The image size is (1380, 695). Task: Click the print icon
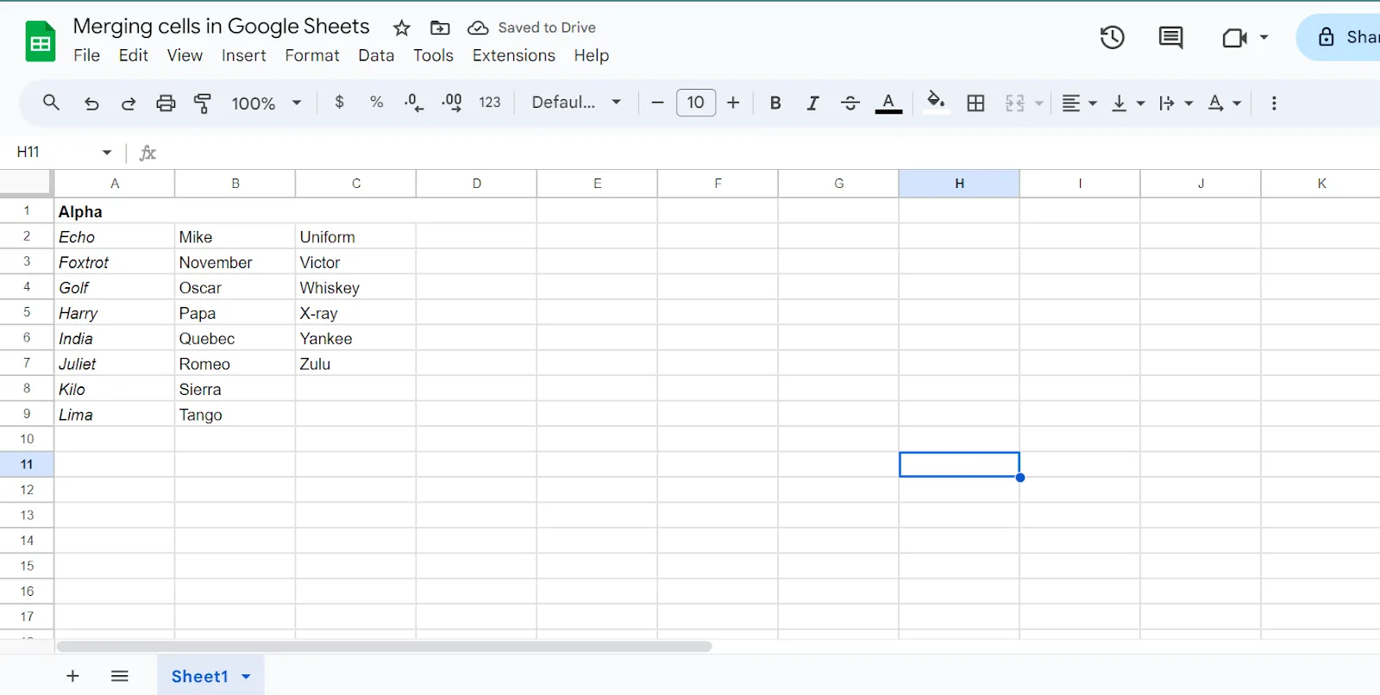click(166, 103)
